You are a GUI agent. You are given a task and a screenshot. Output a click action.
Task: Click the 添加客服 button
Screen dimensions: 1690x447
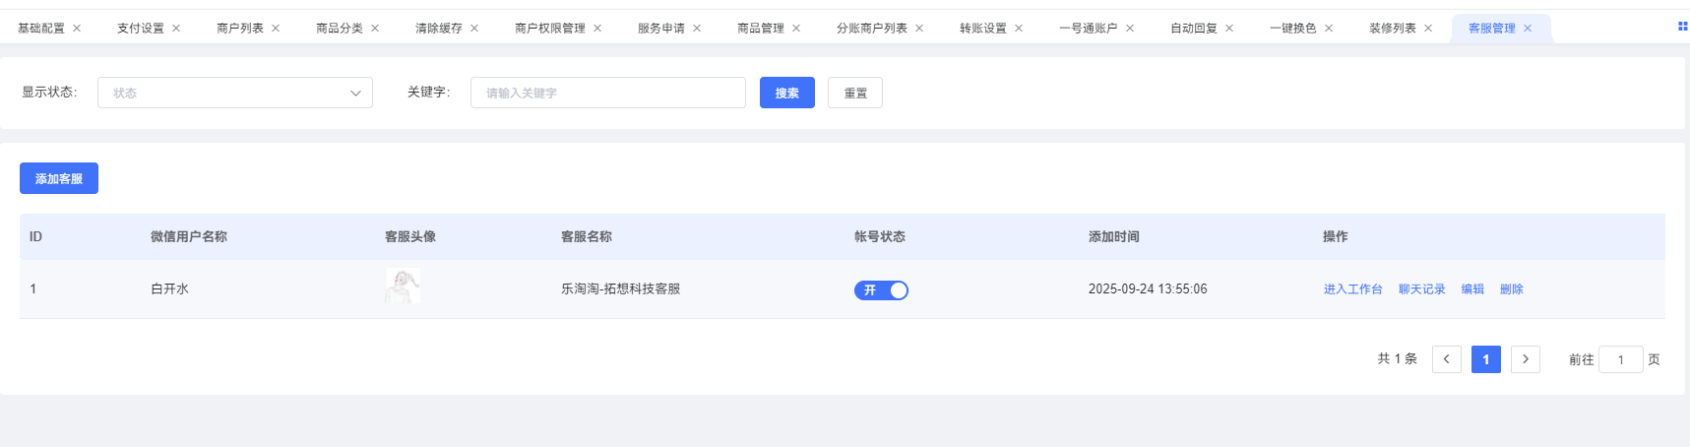pos(59,178)
